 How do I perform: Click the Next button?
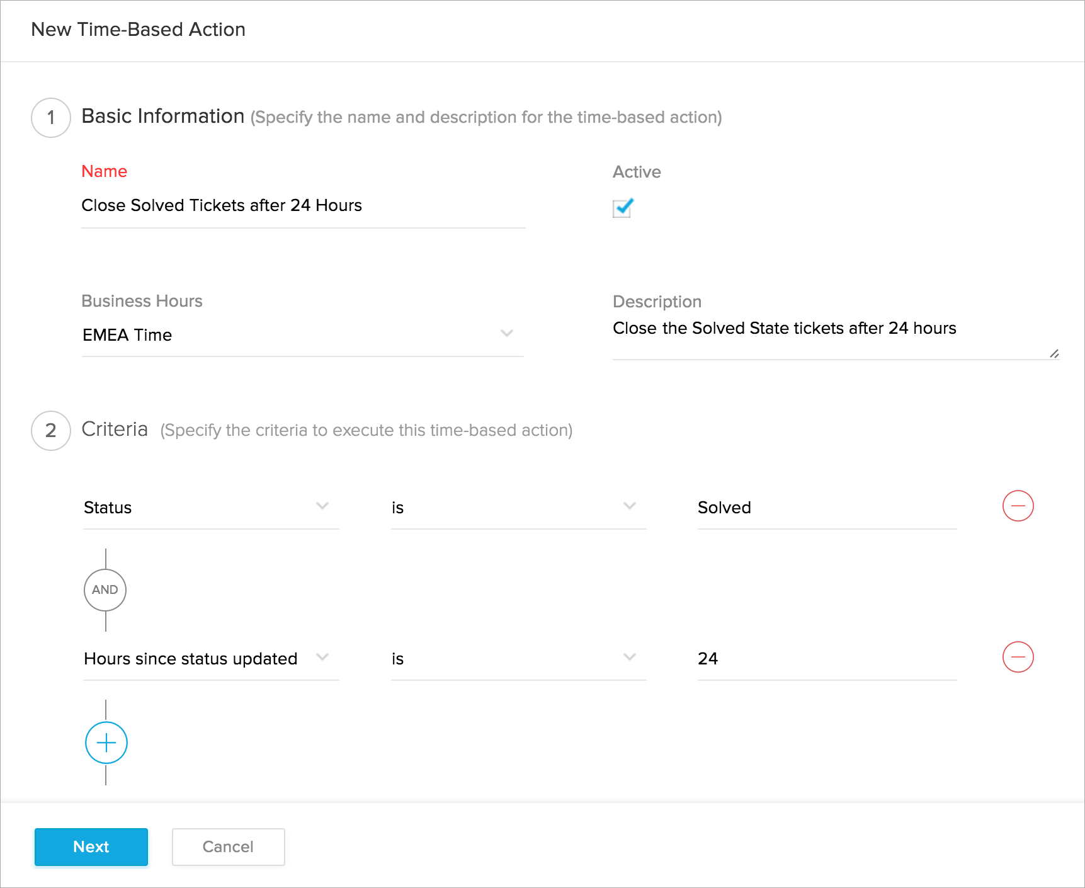(x=91, y=846)
